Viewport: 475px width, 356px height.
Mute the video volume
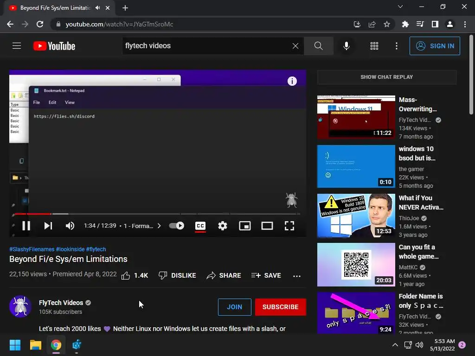[70, 226]
